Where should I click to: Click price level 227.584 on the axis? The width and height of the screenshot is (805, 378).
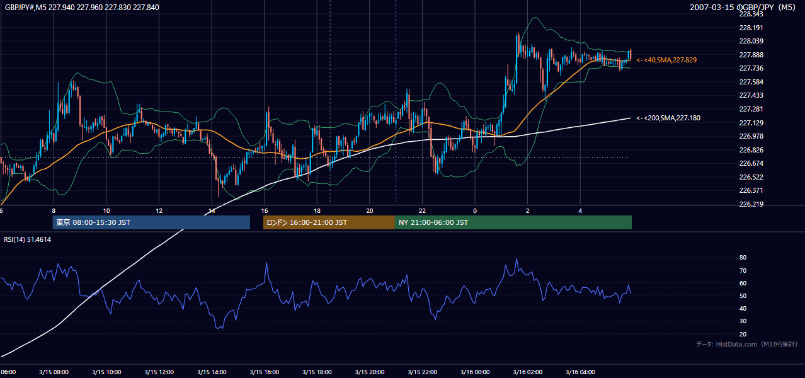(751, 82)
